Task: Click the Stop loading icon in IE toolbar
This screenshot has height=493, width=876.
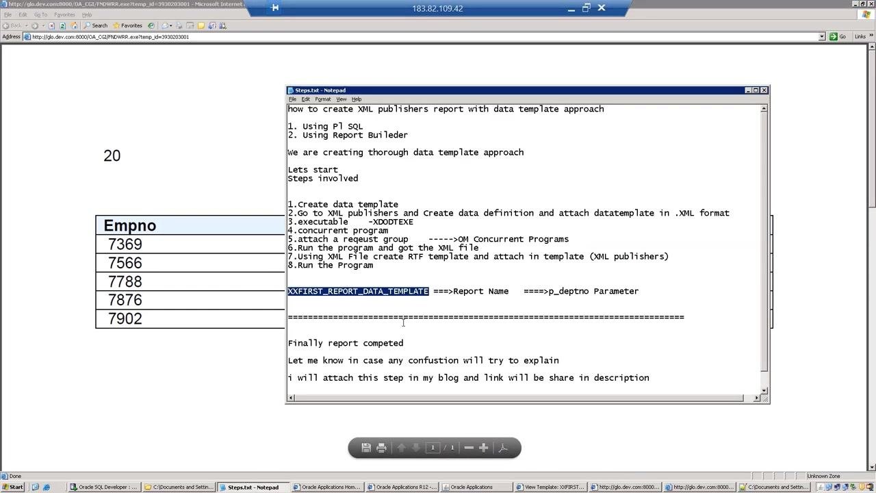Action: coord(51,25)
